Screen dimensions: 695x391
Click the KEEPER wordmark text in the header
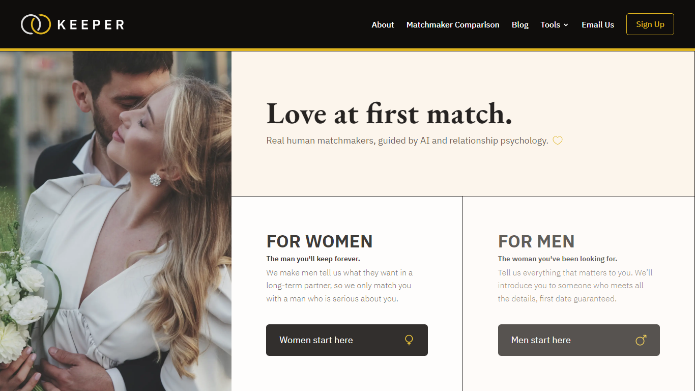(91, 24)
